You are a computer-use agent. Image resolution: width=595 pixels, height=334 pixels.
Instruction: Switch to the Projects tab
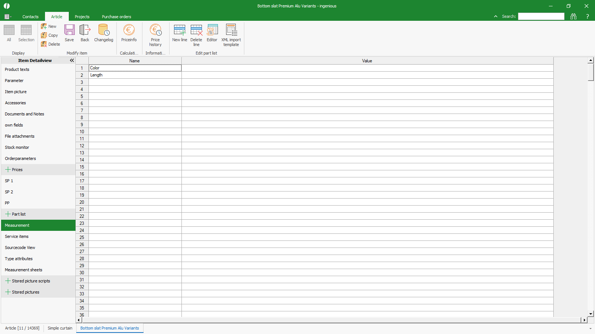coord(82,17)
